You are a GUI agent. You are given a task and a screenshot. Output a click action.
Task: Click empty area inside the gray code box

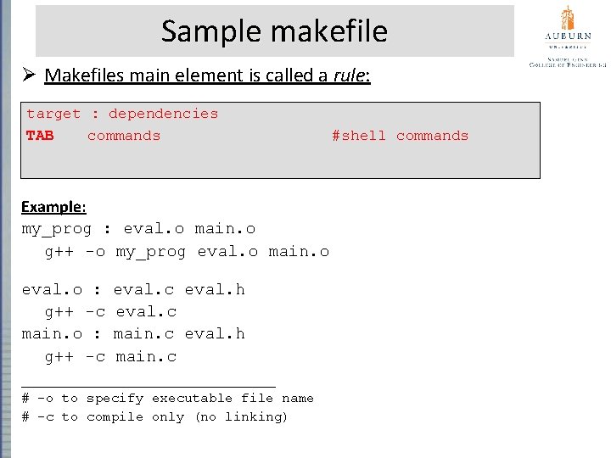[280, 163]
